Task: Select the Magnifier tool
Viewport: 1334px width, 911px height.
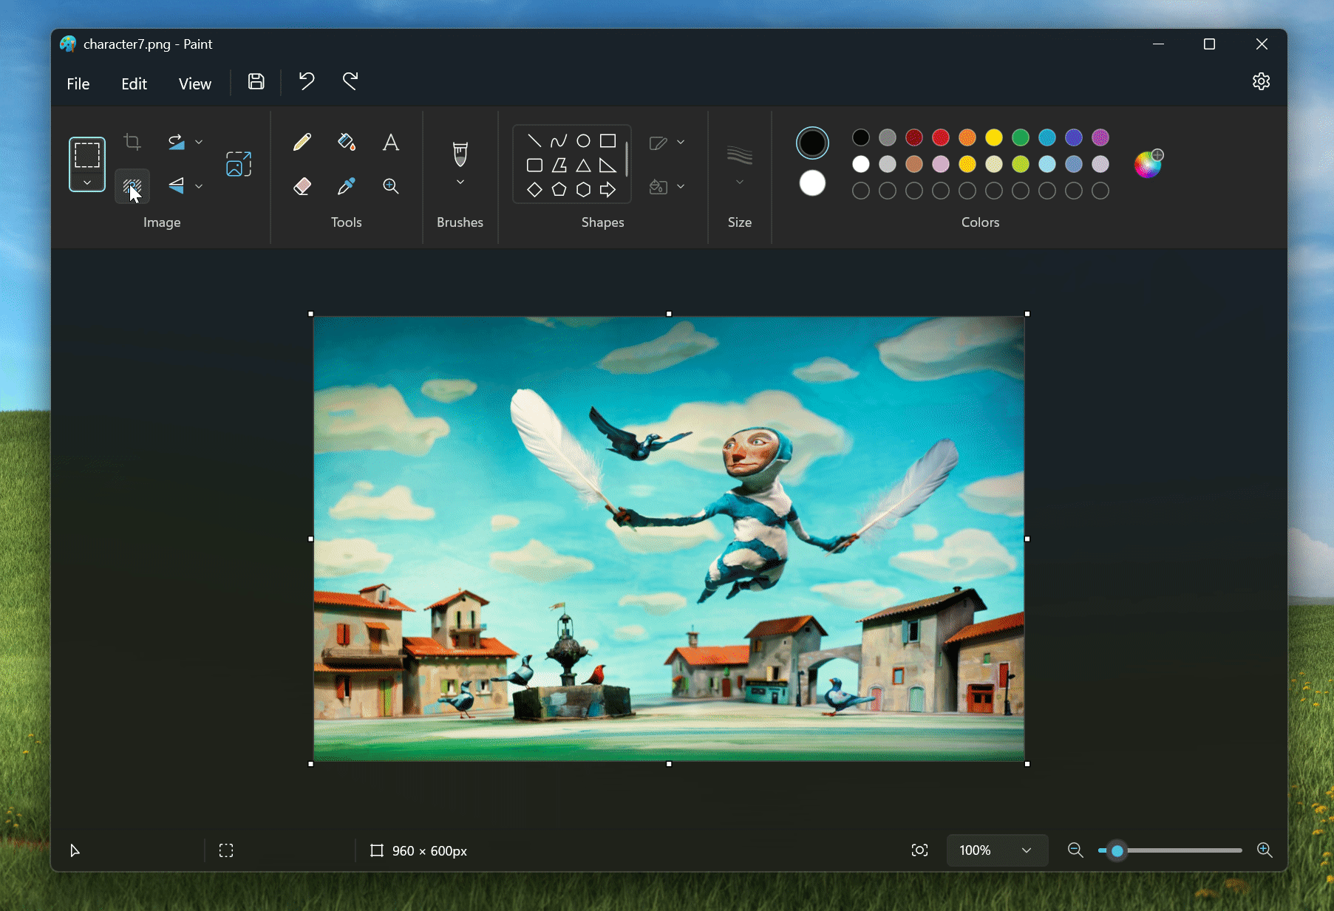Action: coord(390,186)
